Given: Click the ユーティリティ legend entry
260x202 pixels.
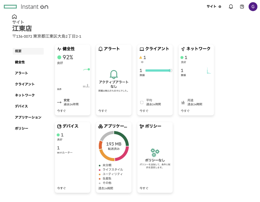Looking at the screenshot, I should tap(111, 174).
